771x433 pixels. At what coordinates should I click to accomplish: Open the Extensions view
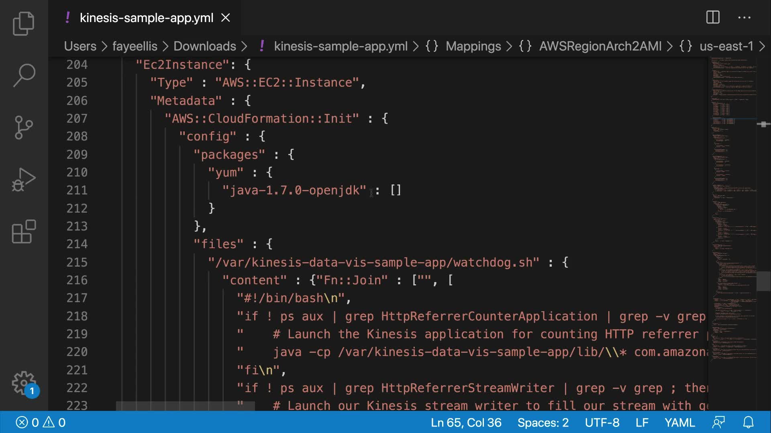(x=24, y=232)
